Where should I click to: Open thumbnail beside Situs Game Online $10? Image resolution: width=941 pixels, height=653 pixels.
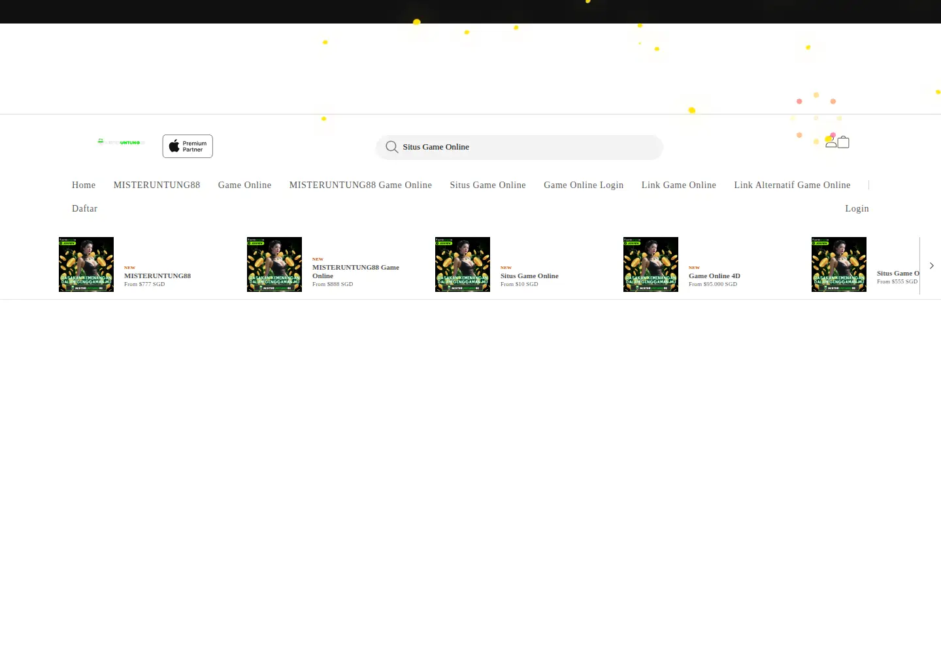463,264
